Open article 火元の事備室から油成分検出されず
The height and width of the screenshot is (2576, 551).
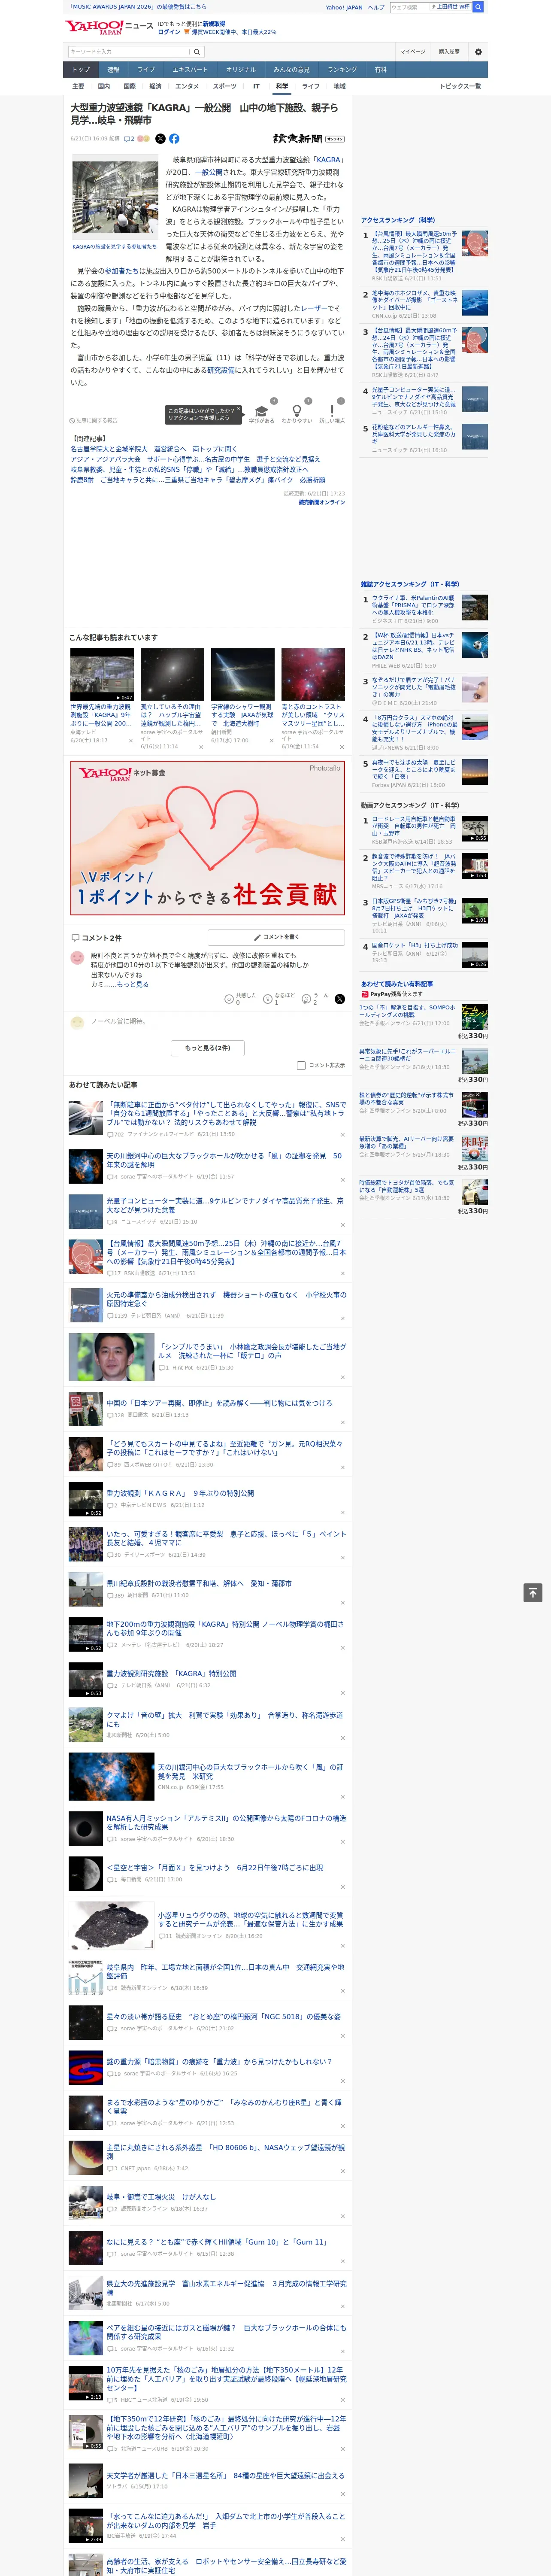point(226,1299)
